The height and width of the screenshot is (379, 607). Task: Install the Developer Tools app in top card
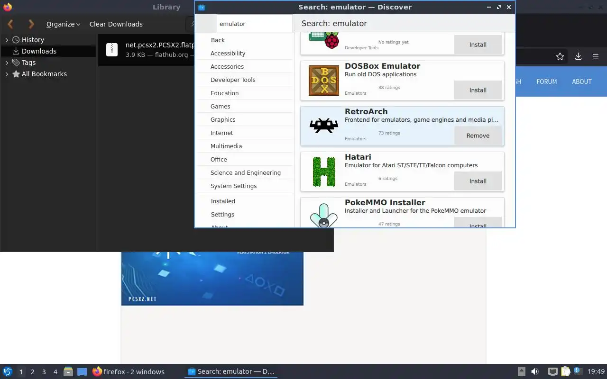[x=478, y=45]
